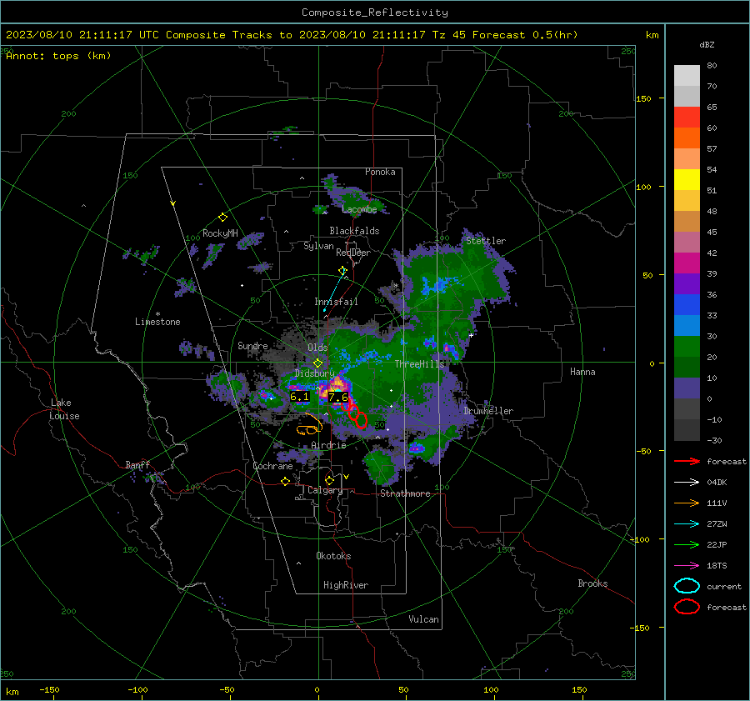Click the yellow diamond marker above Calgary
This screenshot has width=750, height=701.
pyautogui.click(x=329, y=480)
